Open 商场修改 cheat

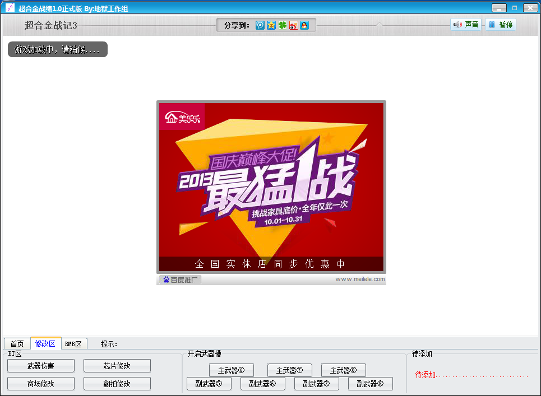coord(41,384)
